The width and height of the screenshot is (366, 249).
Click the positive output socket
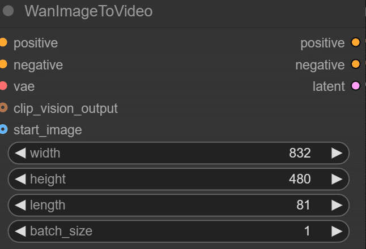(355, 43)
